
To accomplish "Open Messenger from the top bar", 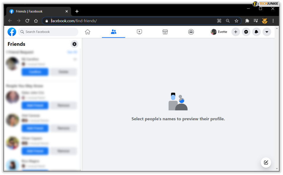I will coord(246,32).
